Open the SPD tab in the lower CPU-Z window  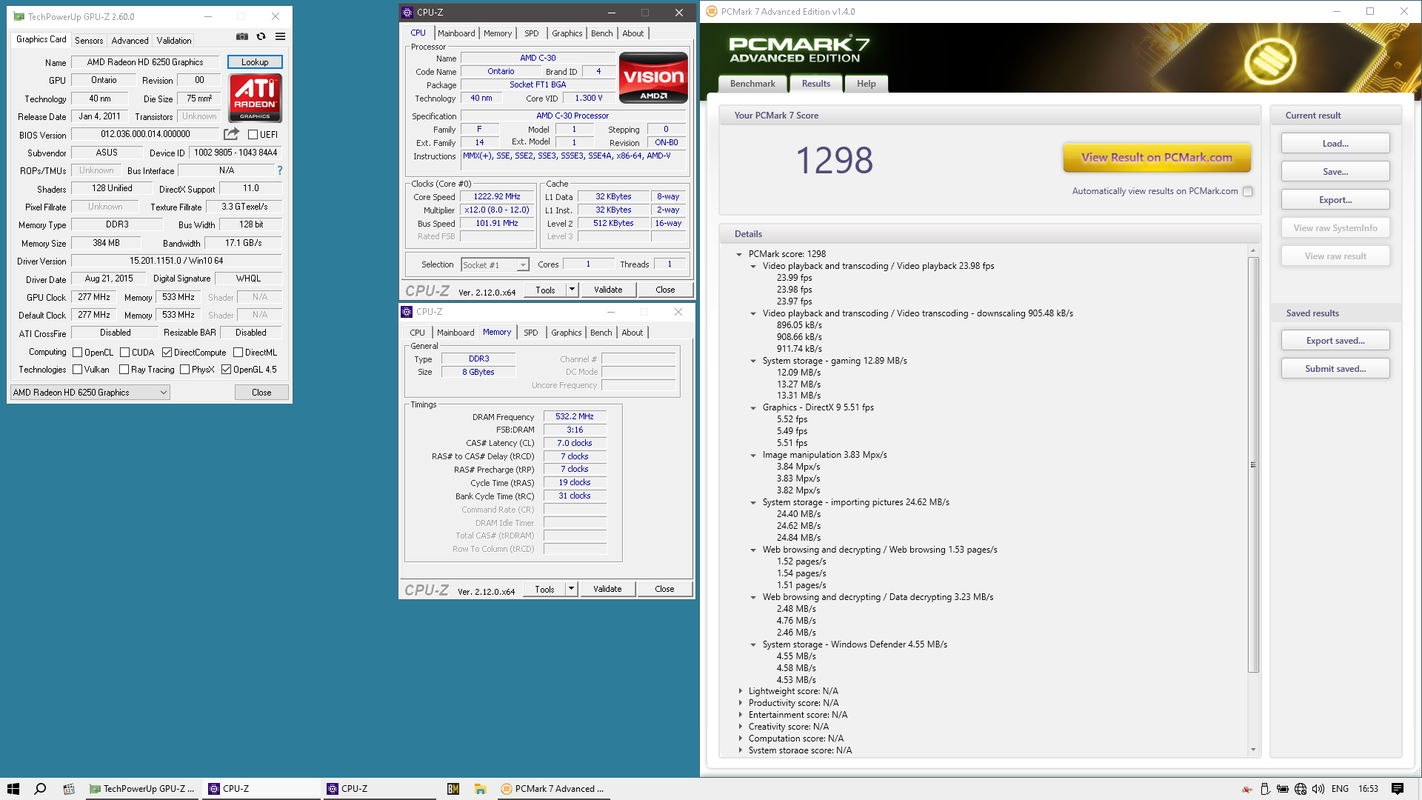[531, 333]
